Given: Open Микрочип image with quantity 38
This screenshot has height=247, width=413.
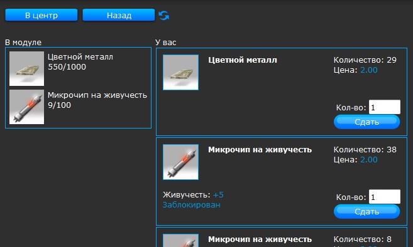Looking at the screenshot, I should (180, 162).
